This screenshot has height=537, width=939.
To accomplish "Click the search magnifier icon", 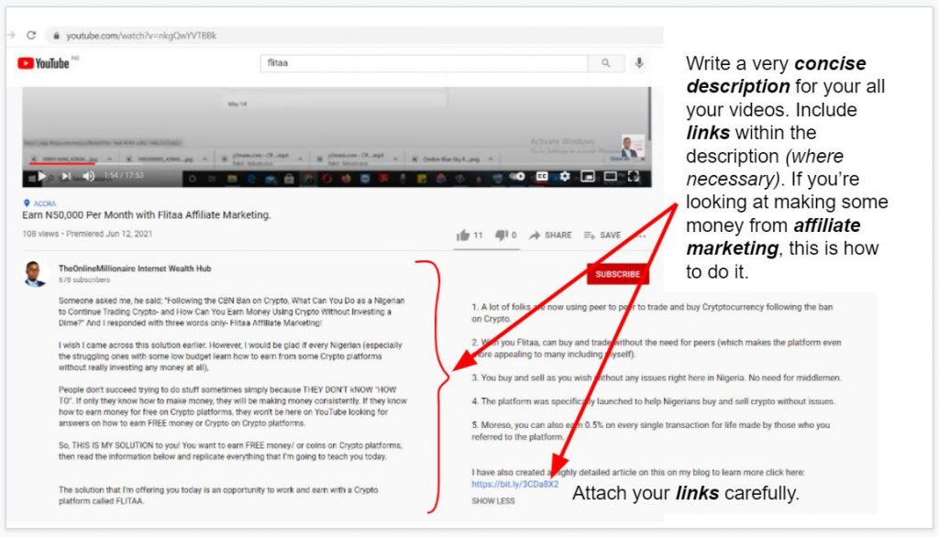I will [x=605, y=64].
